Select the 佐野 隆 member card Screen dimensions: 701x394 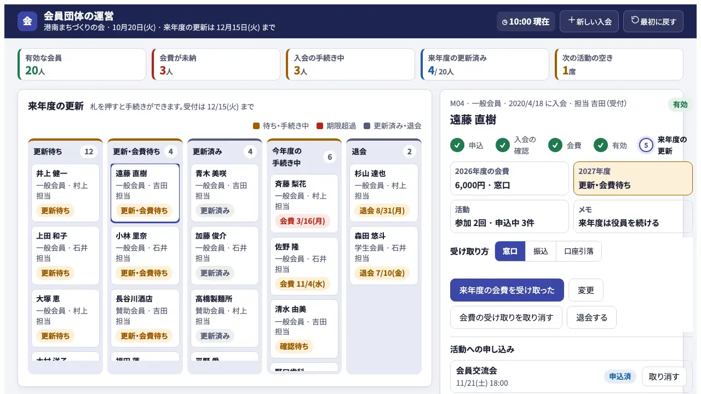click(x=304, y=266)
